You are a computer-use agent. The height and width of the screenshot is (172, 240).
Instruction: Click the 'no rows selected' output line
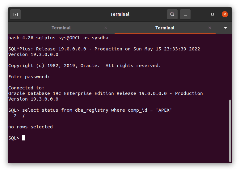[31, 127]
